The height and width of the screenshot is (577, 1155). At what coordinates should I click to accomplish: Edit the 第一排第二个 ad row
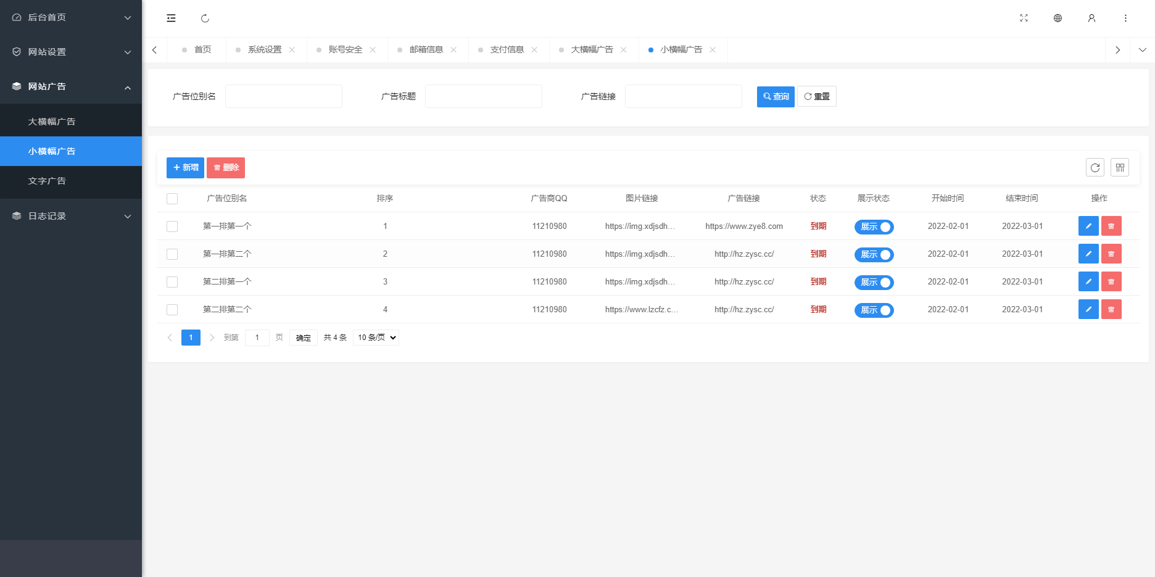tap(1088, 254)
